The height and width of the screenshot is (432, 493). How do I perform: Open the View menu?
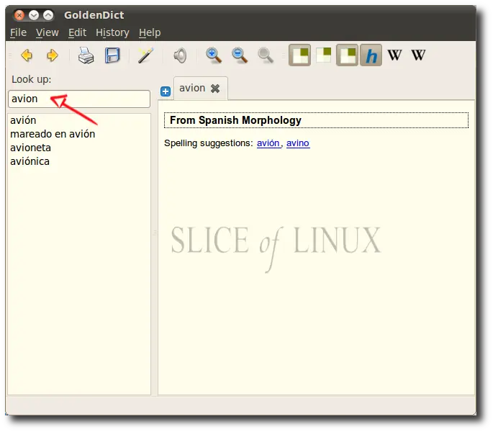tap(48, 32)
